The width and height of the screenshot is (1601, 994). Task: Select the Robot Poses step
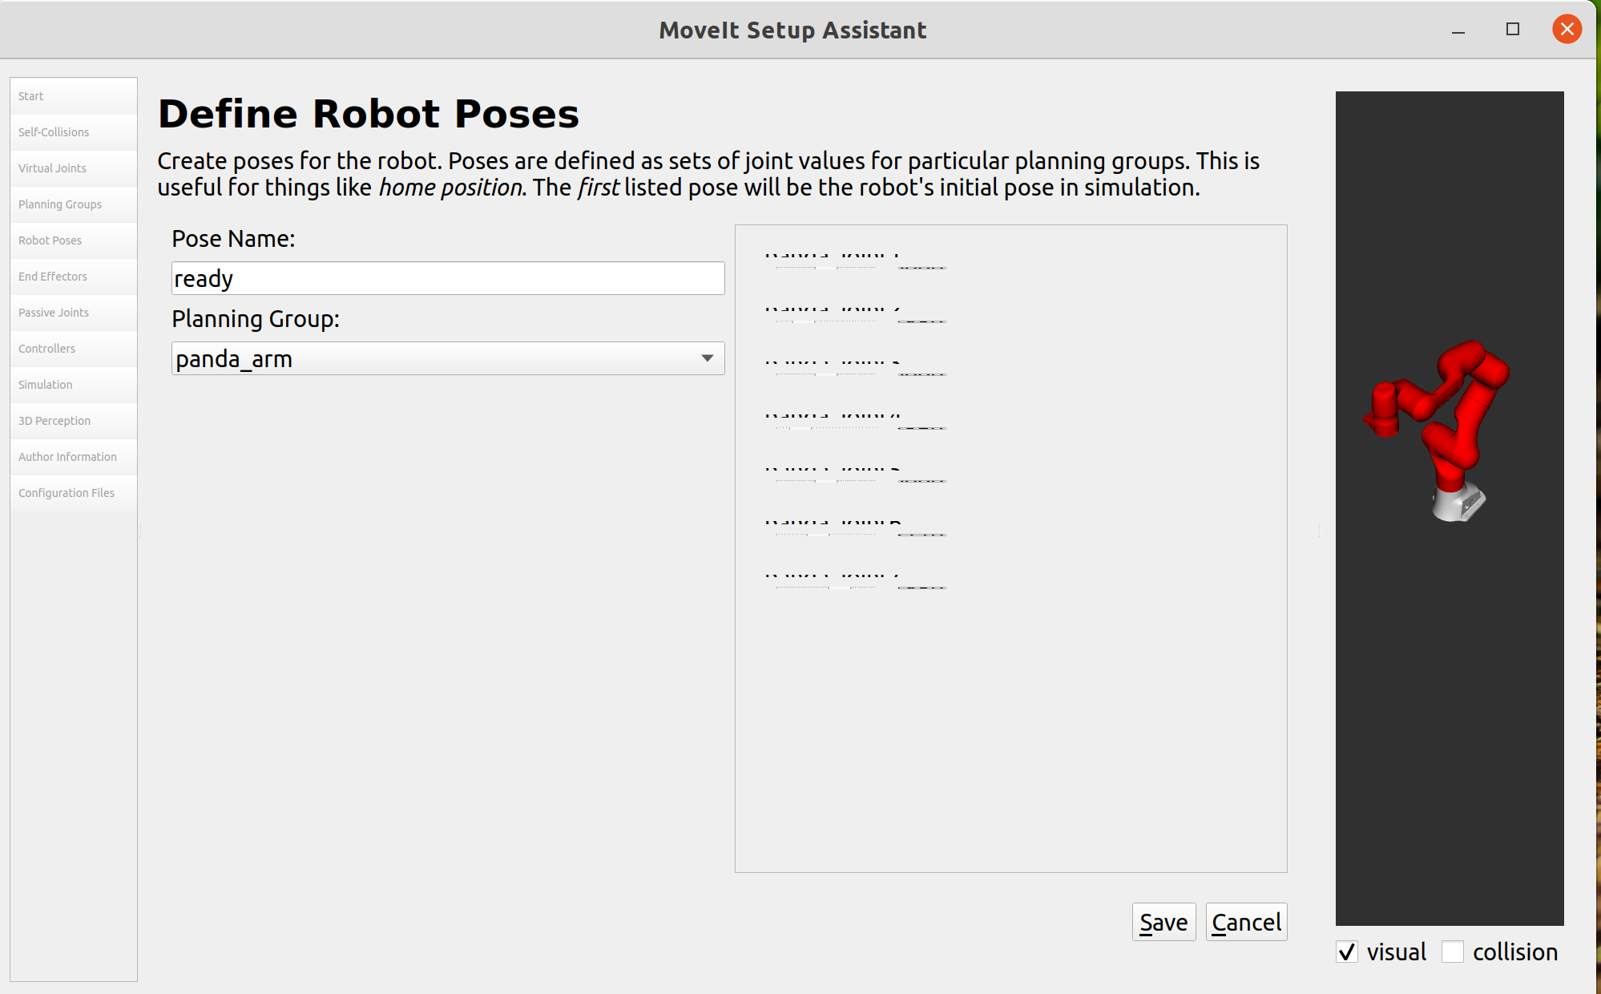[x=73, y=240]
